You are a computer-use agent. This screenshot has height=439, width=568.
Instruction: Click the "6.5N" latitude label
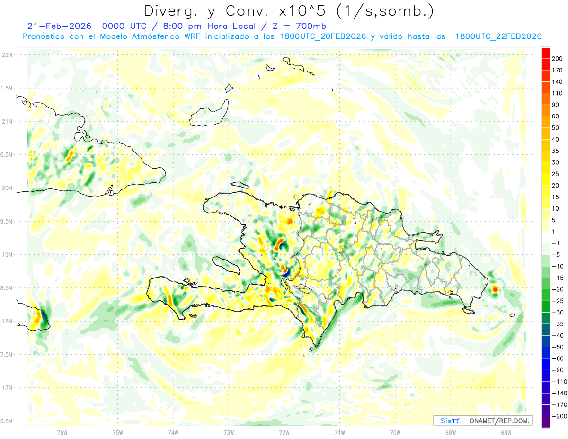click(7, 421)
